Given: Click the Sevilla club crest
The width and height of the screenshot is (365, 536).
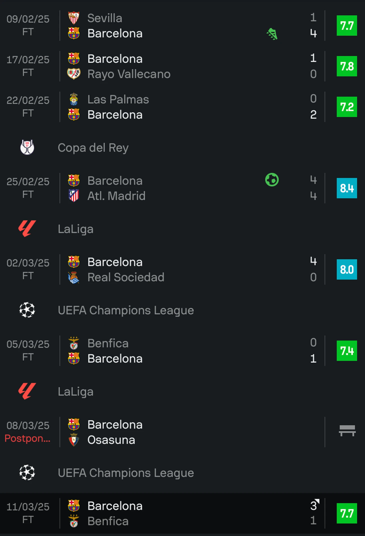Looking at the screenshot, I should (x=74, y=18).
